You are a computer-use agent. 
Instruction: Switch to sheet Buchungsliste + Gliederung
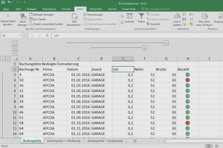pos(64,141)
